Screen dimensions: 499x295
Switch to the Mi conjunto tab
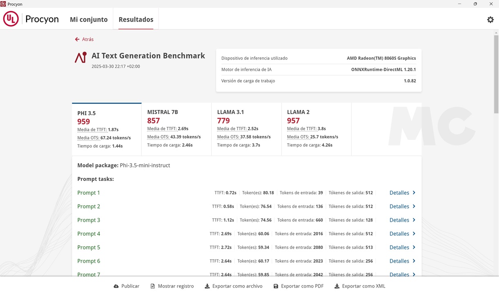(x=89, y=20)
